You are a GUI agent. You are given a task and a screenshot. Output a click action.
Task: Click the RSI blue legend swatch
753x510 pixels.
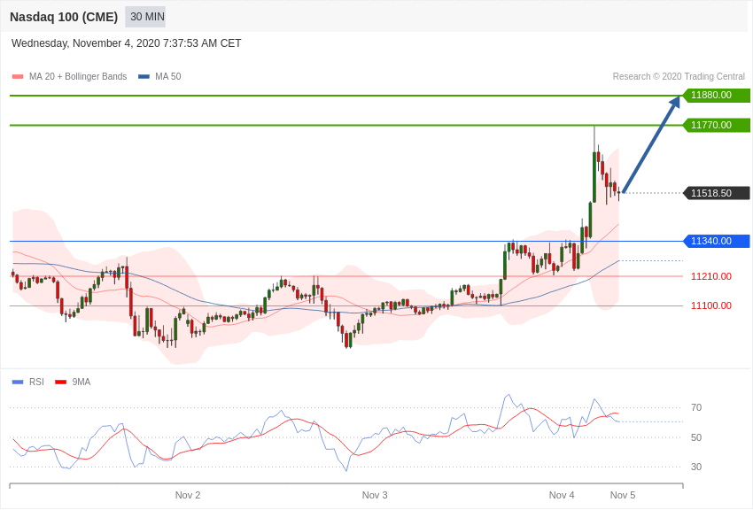[x=18, y=382]
